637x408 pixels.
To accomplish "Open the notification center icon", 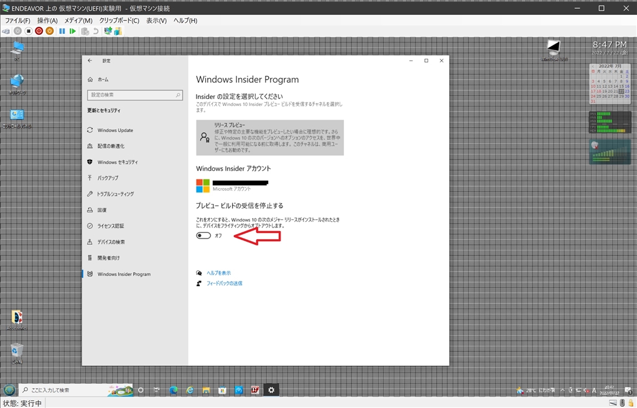I will coord(628,391).
